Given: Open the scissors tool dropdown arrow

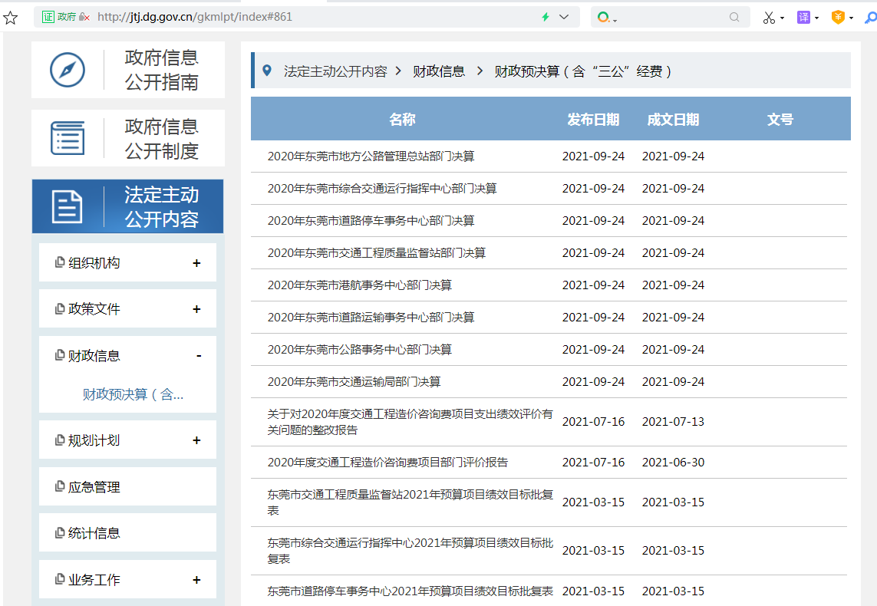Looking at the screenshot, I should 782,18.
